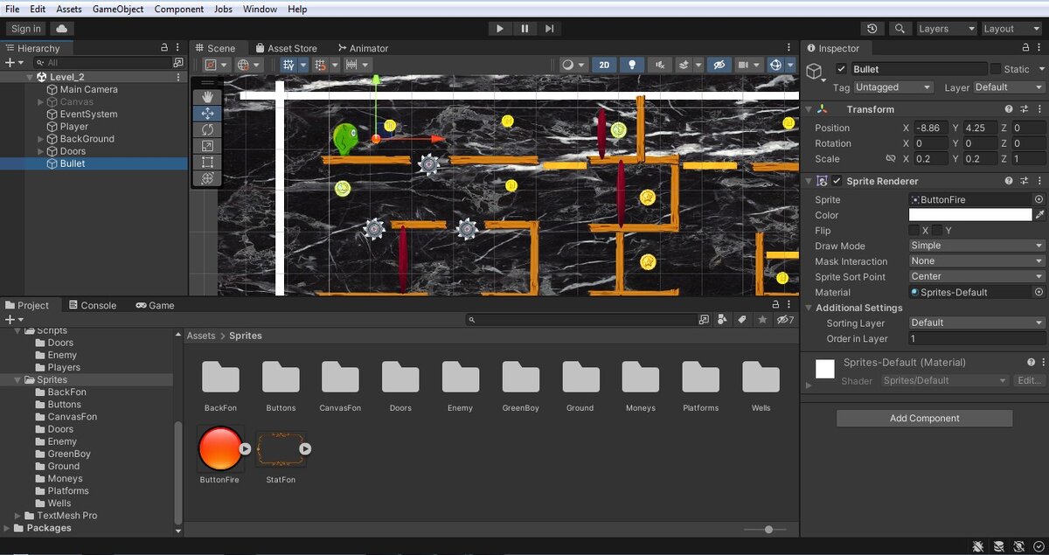Toggle Flip X checkbox

tap(914, 231)
